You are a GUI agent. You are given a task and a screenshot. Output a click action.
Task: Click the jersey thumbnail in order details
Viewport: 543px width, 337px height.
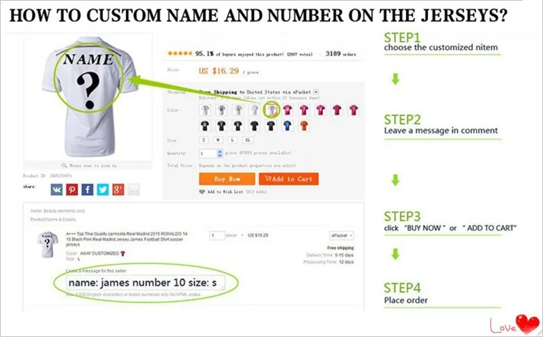tap(47, 244)
